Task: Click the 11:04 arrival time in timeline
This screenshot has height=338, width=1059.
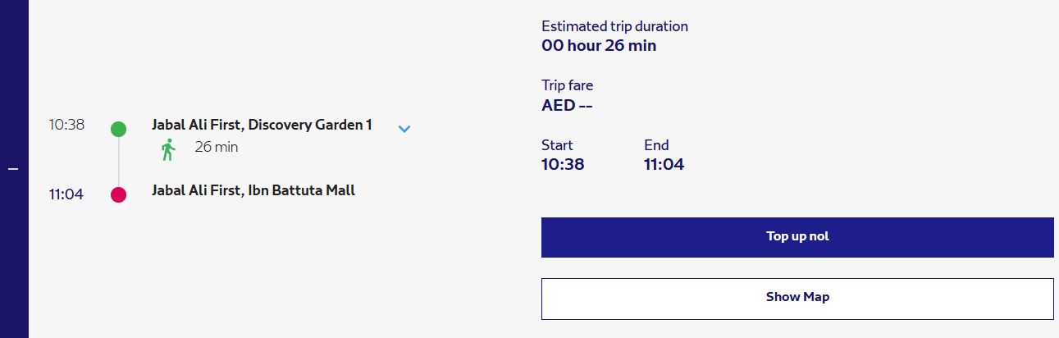Action: point(66,194)
